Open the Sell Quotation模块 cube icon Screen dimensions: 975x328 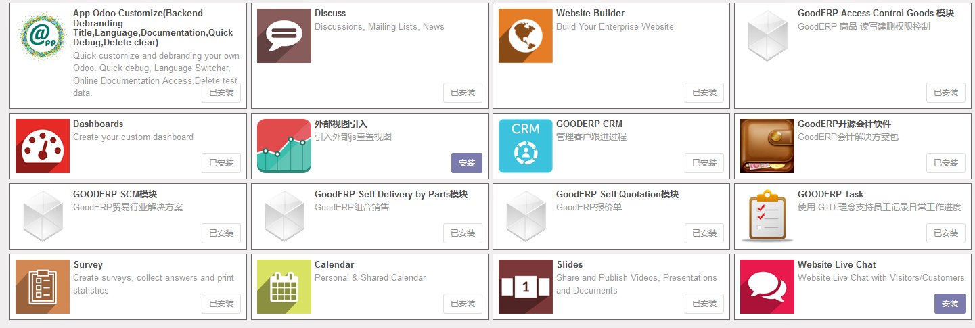526,216
